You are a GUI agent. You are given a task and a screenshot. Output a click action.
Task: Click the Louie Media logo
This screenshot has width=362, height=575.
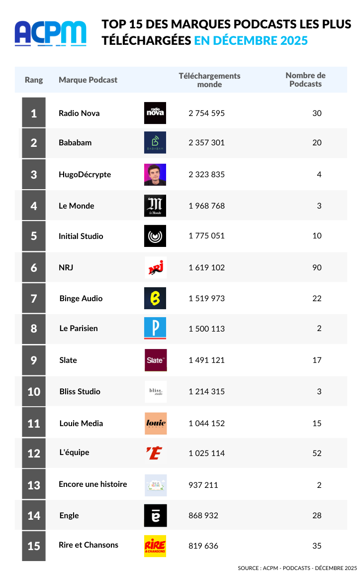156,423
